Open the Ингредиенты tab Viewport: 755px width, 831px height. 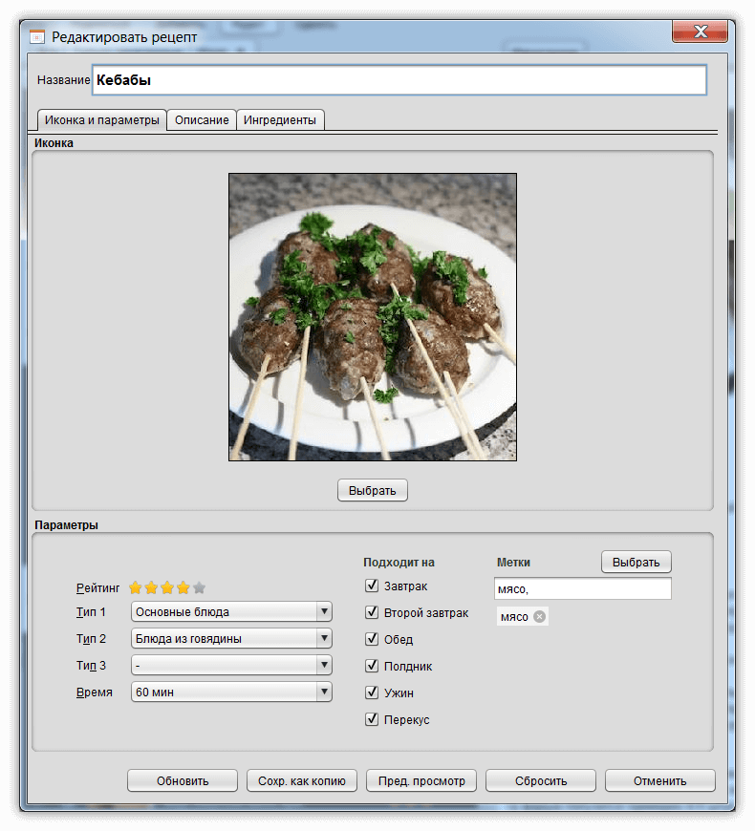[280, 120]
